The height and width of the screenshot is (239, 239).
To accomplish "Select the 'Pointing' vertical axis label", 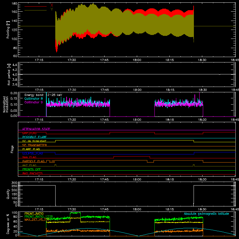I will tap(8, 30).
